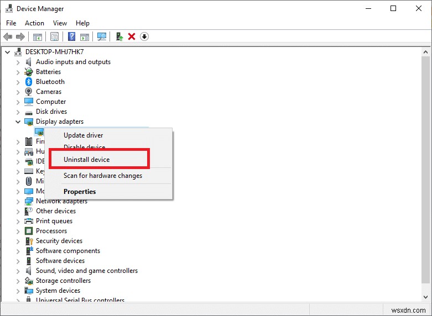Maximize the Device Manager window
This screenshot has width=432, height=316.
point(393,8)
